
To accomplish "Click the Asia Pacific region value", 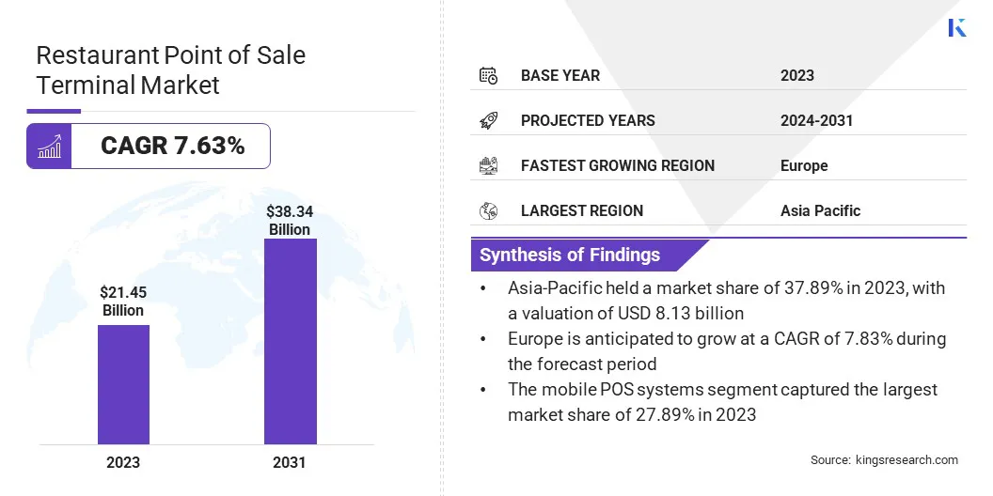I will click(820, 210).
